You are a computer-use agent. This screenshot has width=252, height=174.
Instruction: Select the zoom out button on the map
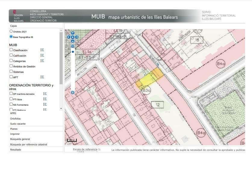click(72, 93)
